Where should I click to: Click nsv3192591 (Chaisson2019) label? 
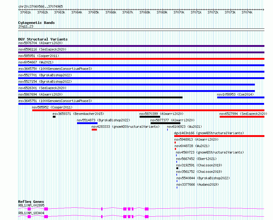click(x=199, y=165)
